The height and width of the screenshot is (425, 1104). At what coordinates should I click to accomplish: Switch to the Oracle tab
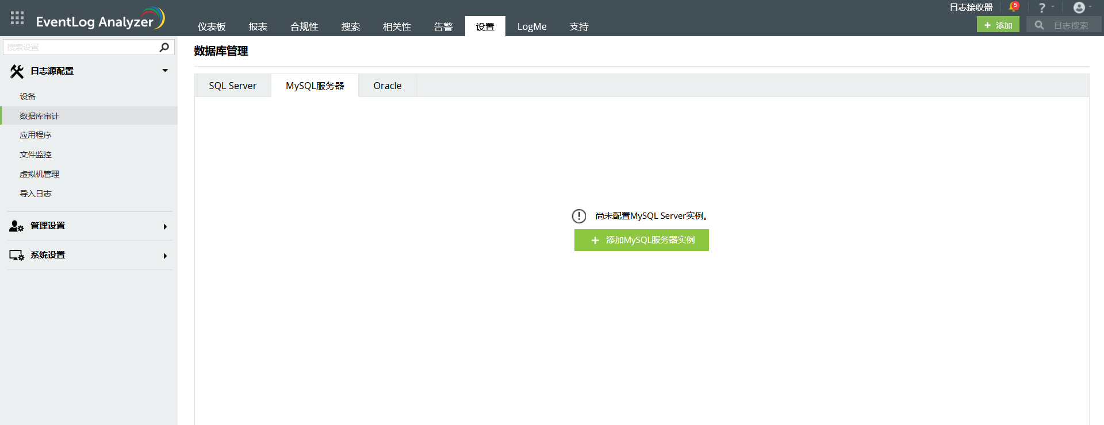pyautogui.click(x=388, y=86)
